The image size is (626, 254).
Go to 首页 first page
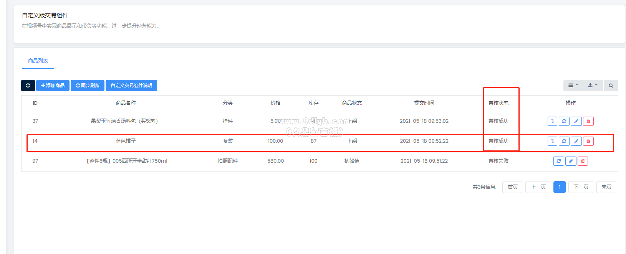[513, 187]
